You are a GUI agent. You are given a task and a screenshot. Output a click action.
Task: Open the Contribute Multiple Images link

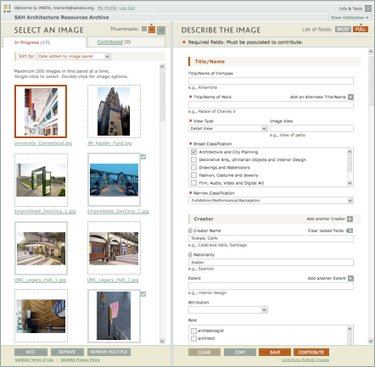[305, 360]
